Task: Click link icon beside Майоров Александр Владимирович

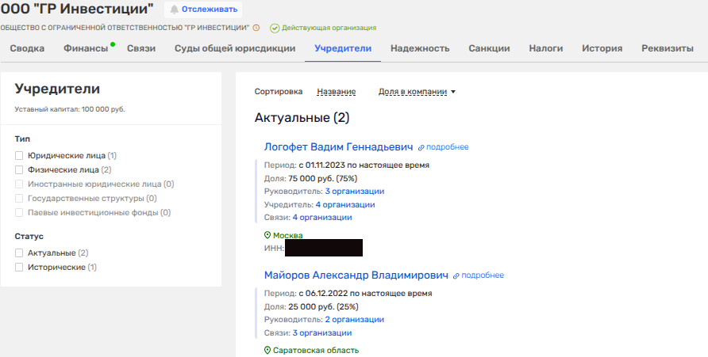Action: (456, 275)
